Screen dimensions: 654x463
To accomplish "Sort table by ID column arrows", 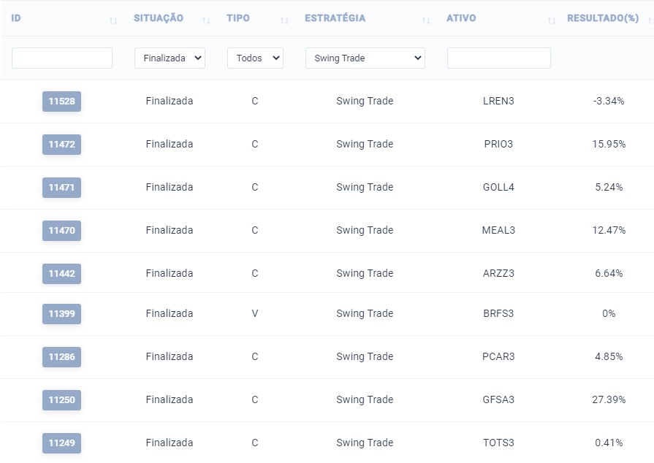I will [113, 20].
